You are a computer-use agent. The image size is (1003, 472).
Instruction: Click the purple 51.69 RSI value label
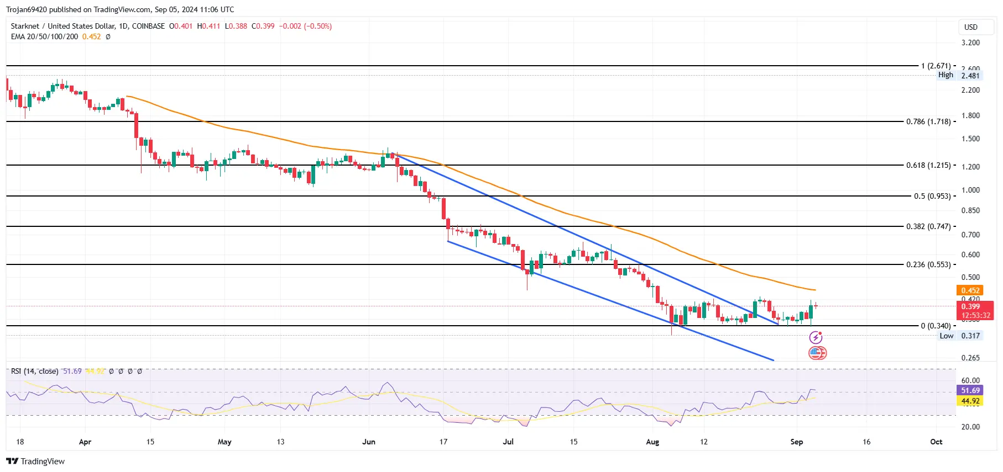[970, 390]
